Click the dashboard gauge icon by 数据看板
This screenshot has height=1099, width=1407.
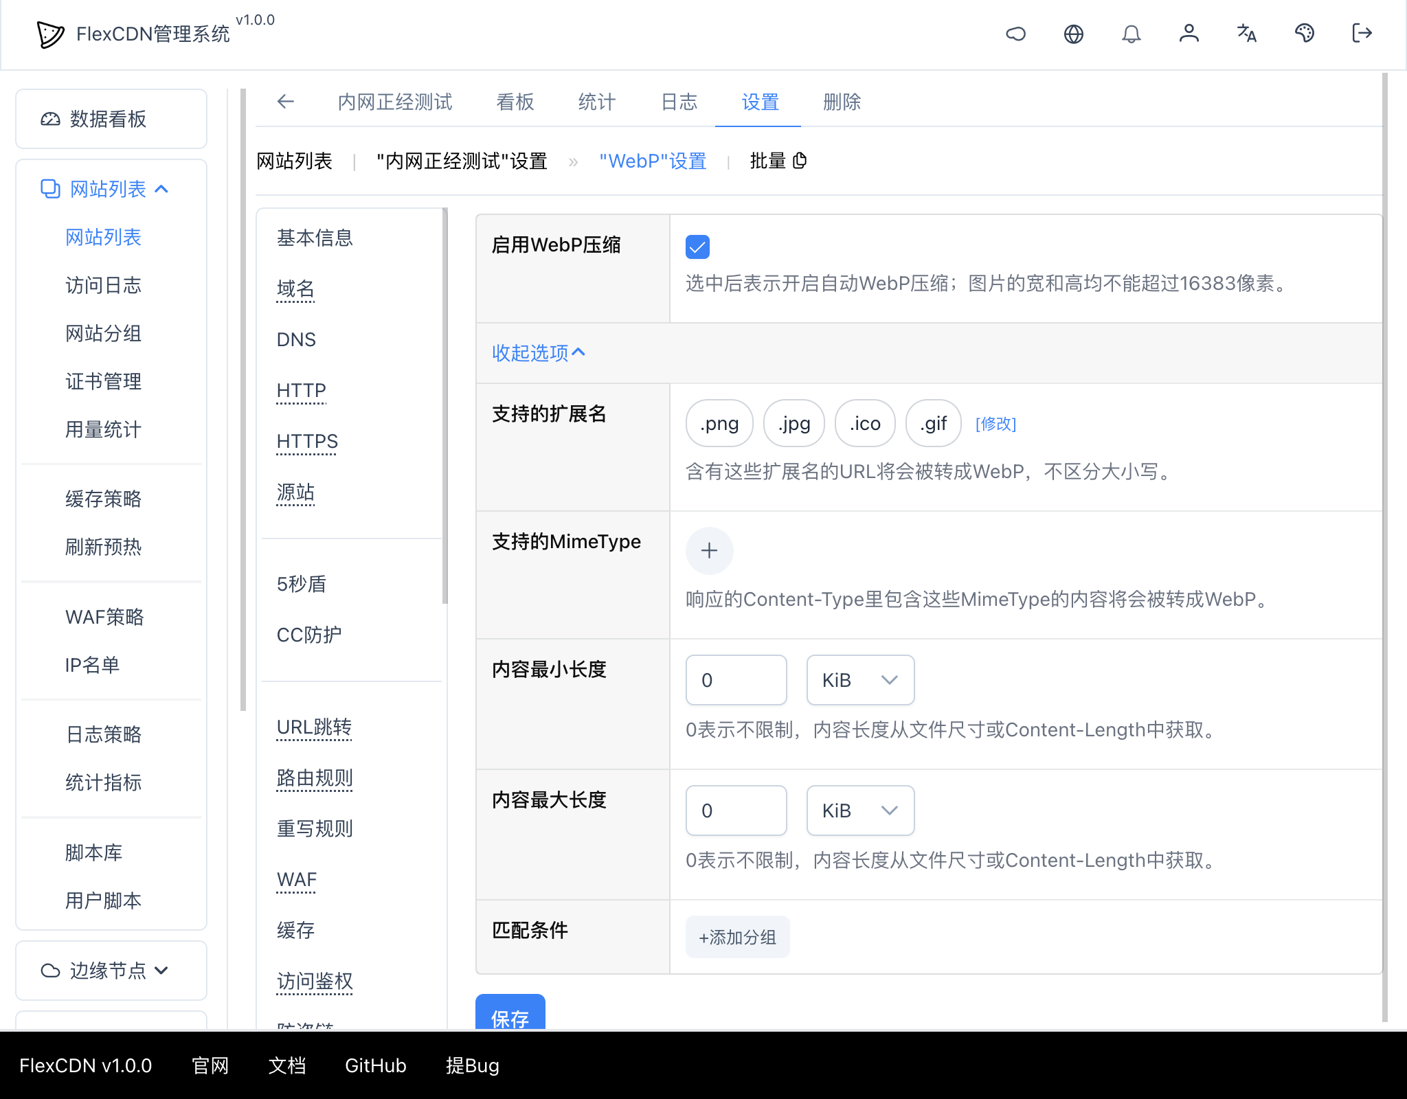coord(50,119)
